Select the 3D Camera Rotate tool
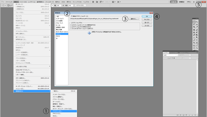Image resolution: width=207 pixels, height=117 pixels. [x=197, y=46]
